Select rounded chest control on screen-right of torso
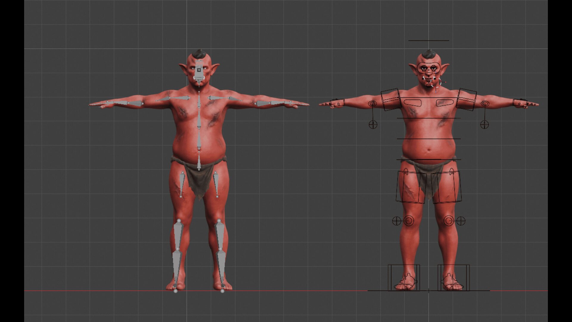Image resolution: width=572 pixels, height=322 pixels. [445, 103]
